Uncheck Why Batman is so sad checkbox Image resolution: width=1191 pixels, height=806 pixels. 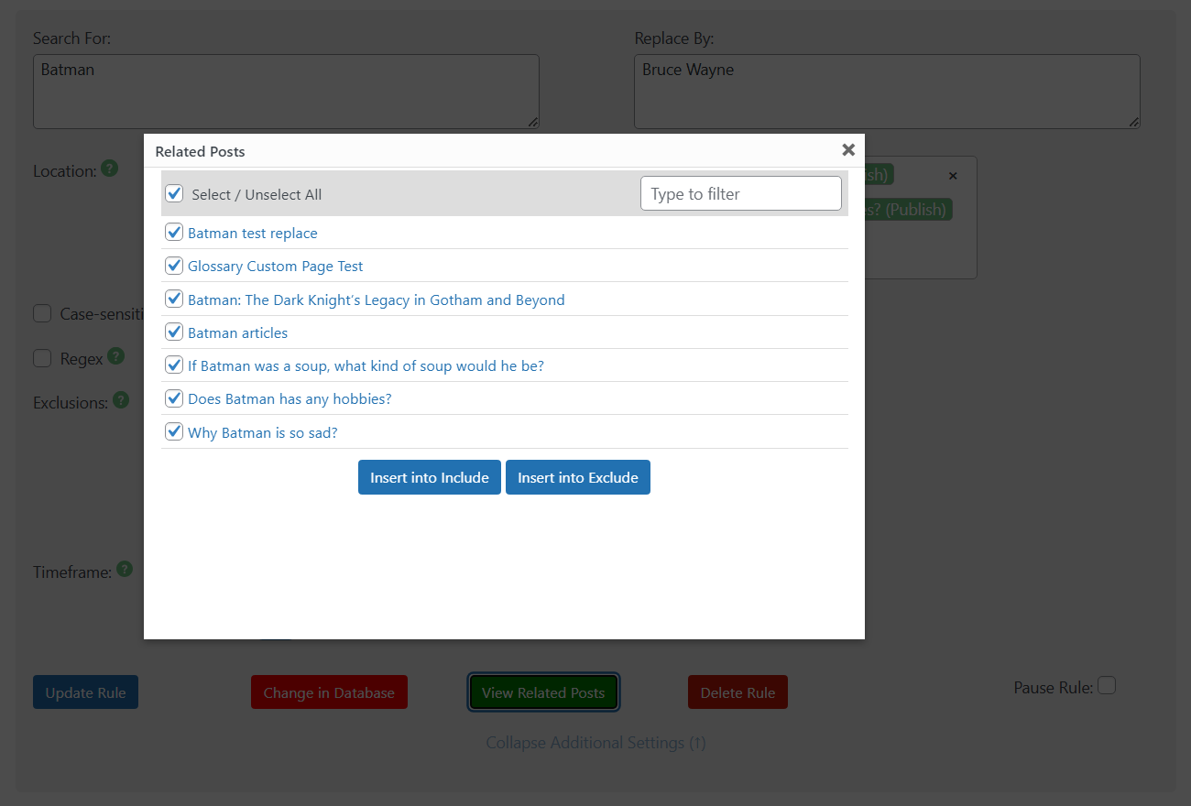click(x=174, y=431)
